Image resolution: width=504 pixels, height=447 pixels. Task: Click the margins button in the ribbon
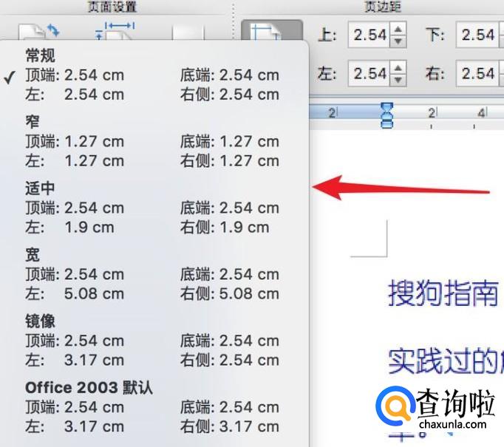click(271, 34)
